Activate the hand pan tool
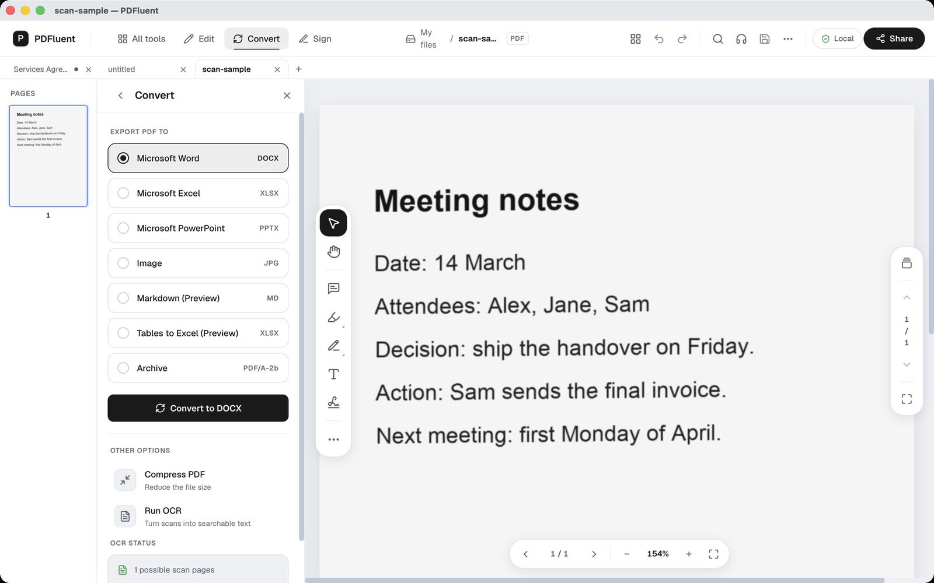The width and height of the screenshot is (934, 583). click(x=333, y=252)
